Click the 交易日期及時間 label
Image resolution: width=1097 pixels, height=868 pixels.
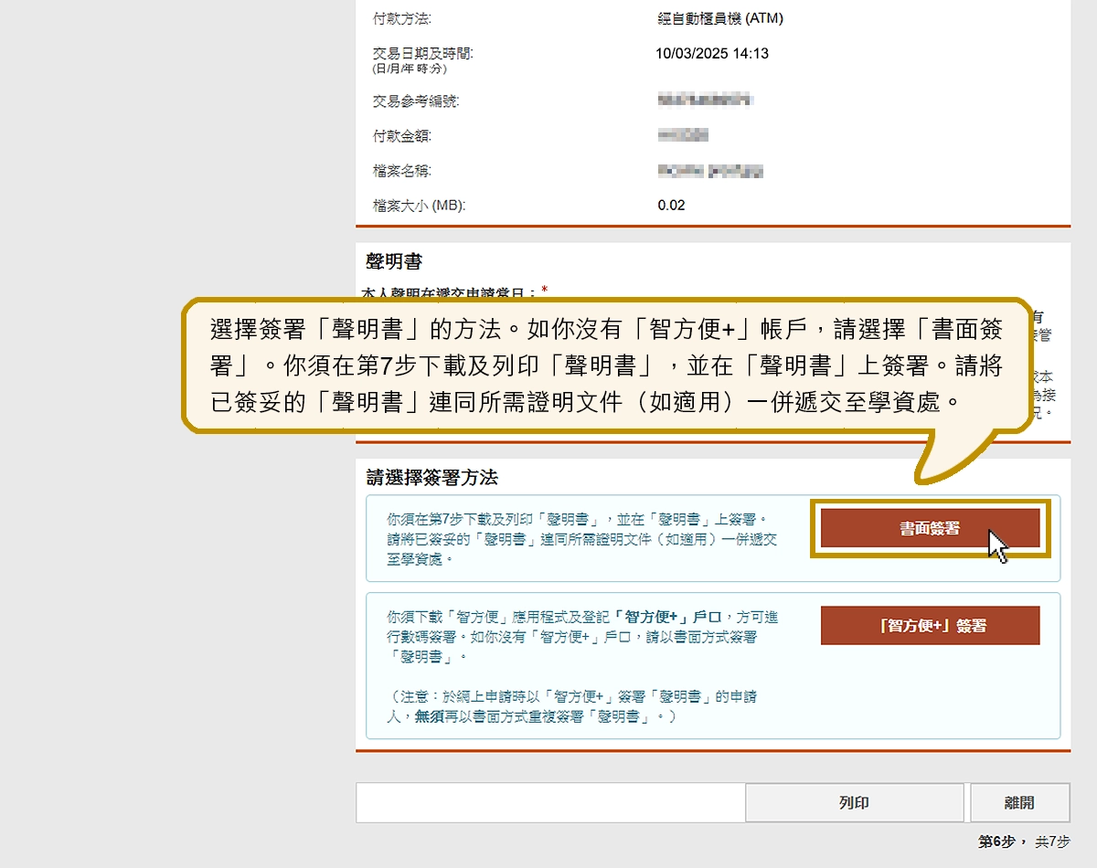pyautogui.click(x=422, y=53)
